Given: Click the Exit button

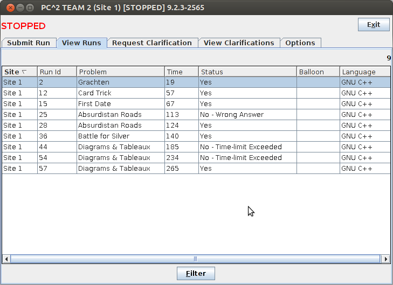Looking at the screenshot, I should [373, 25].
